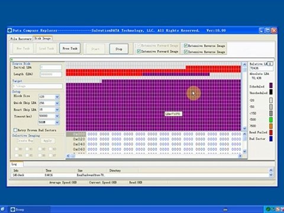284x213 pixels.
Task: Stop the imaging process
Action: (x=119, y=49)
